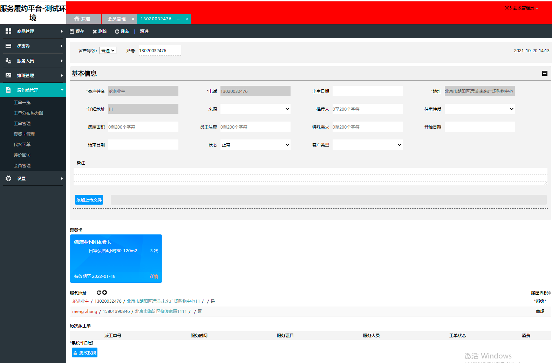Click the 备注 text area
552x363 pixels.
pos(311,176)
